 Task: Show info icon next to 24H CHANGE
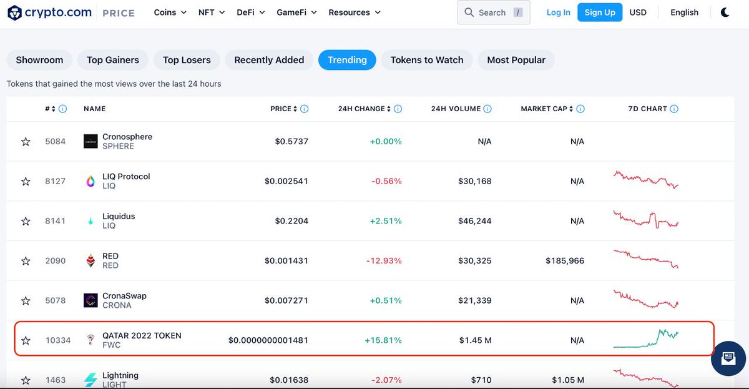click(x=398, y=109)
